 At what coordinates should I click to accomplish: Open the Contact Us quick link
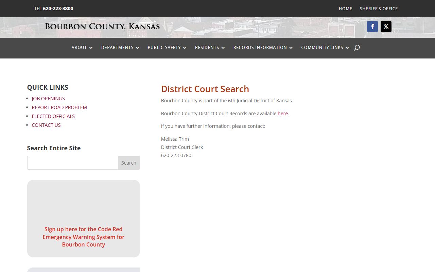(x=46, y=125)
